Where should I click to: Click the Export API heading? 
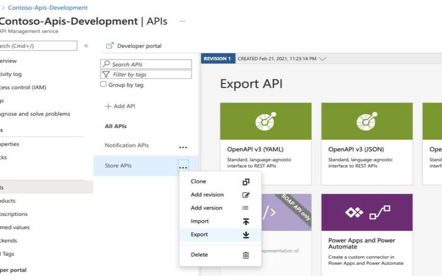pyautogui.click(x=251, y=84)
